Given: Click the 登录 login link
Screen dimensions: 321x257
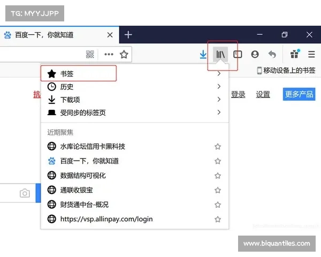Looking at the screenshot, I should click(238, 94).
